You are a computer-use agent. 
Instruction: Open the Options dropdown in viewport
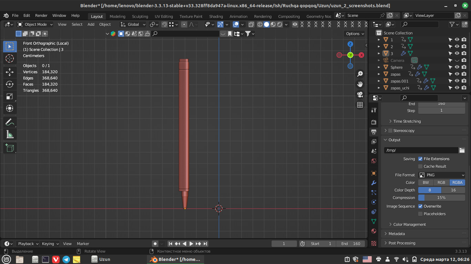click(x=355, y=34)
